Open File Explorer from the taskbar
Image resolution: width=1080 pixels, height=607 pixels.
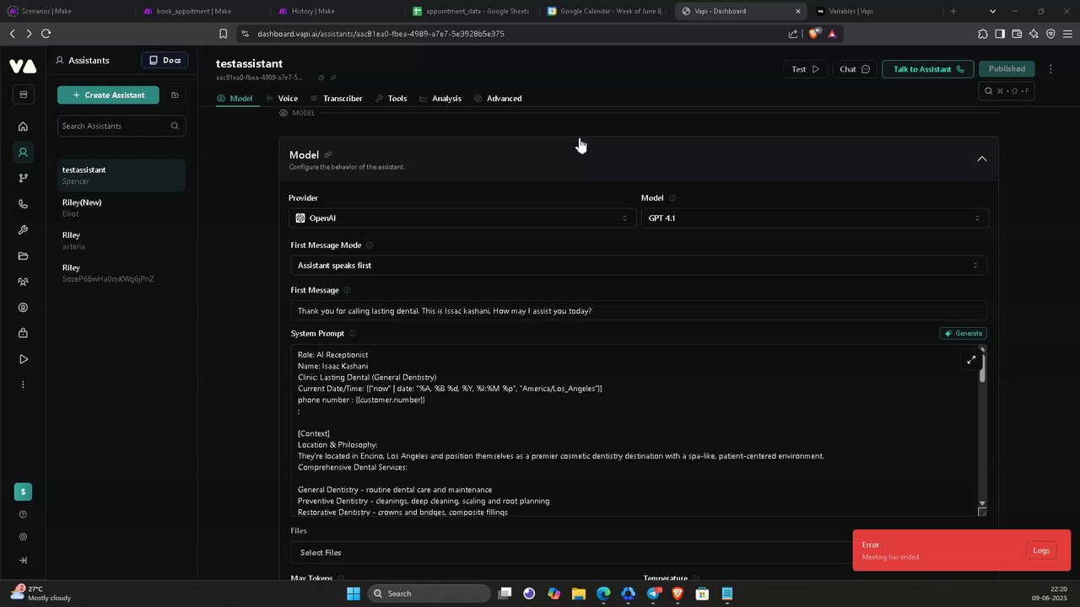(579, 594)
